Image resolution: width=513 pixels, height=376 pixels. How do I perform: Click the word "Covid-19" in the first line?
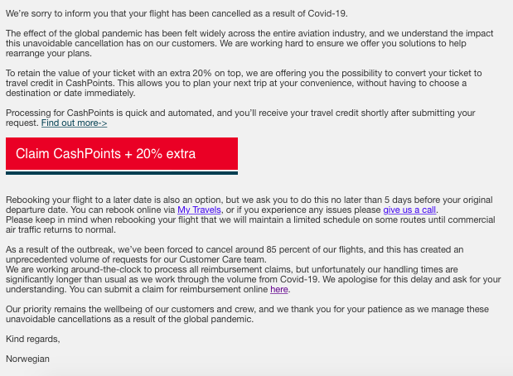click(327, 14)
